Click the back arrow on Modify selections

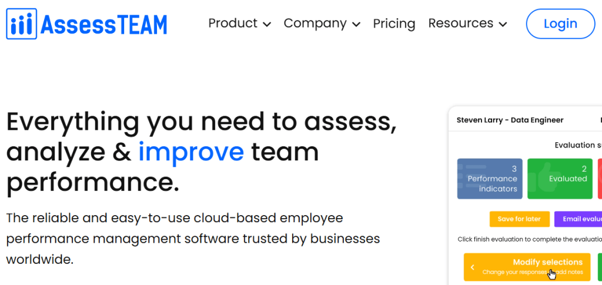473,267
